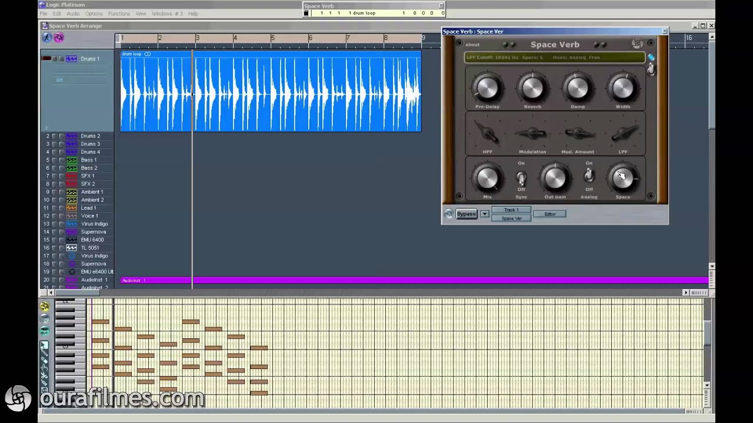The height and width of the screenshot is (423, 753).
Task: Flip the small switch below the blue LED
Action: pos(651,69)
